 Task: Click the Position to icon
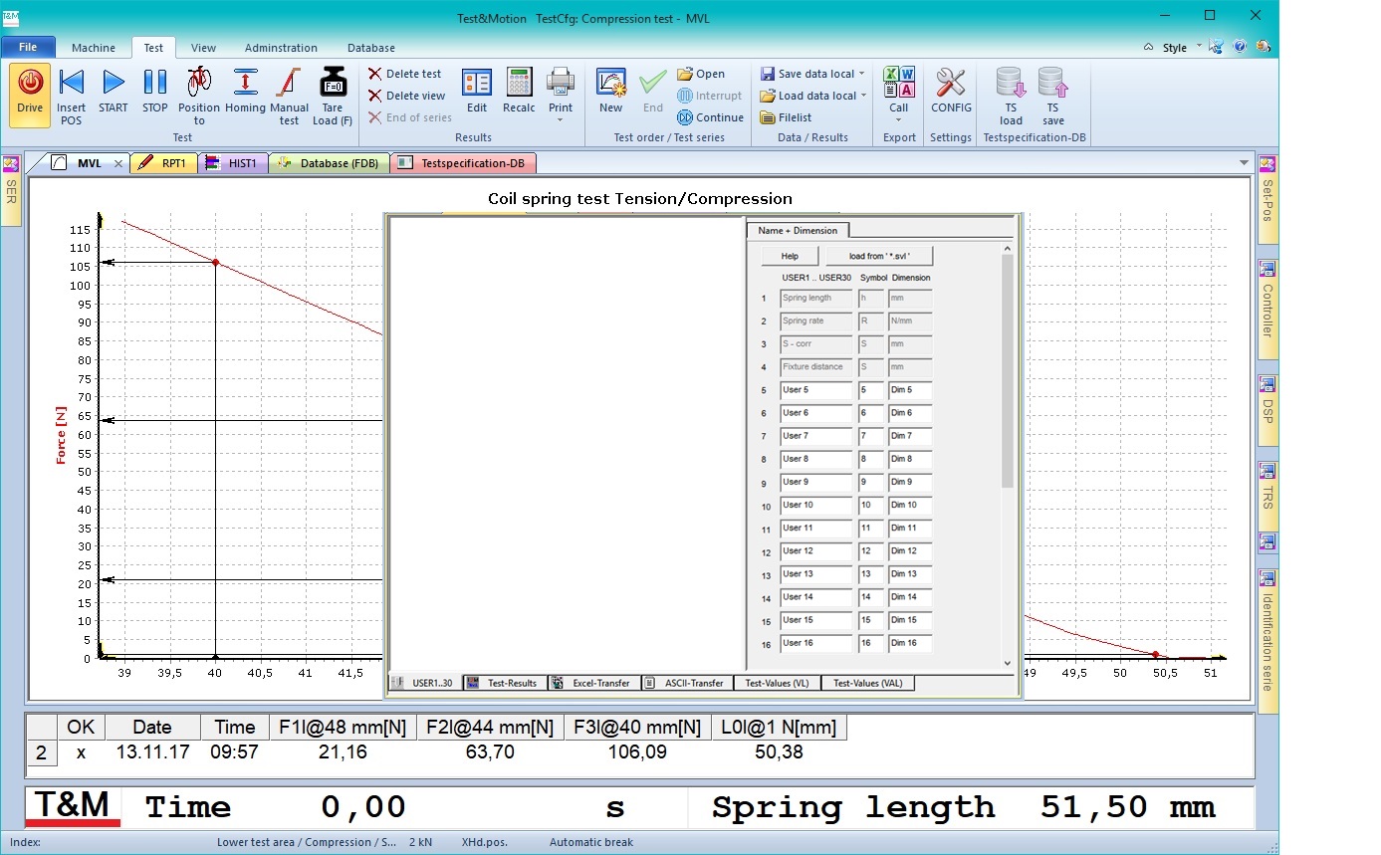199,84
